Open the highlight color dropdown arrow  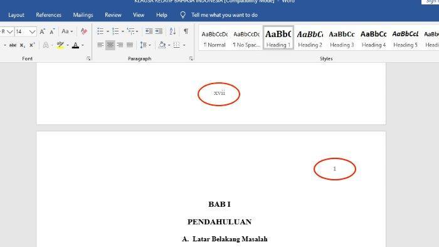(x=68, y=45)
